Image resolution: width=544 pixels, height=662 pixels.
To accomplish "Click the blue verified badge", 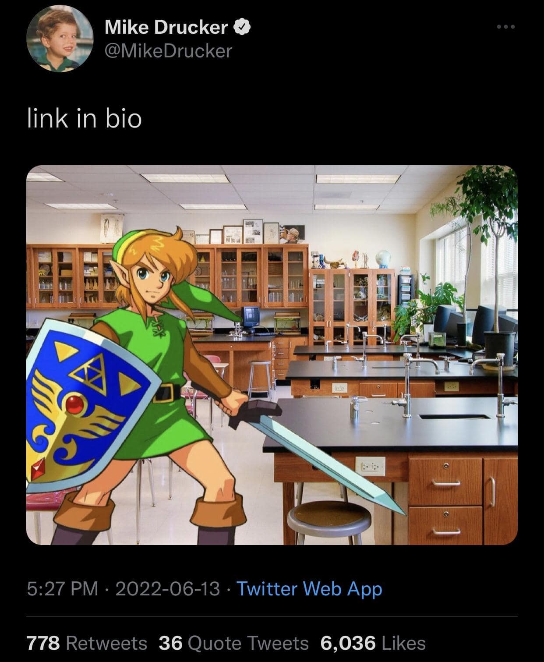I will (x=242, y=28).
